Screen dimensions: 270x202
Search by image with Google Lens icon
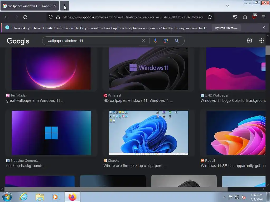point(166,41)
